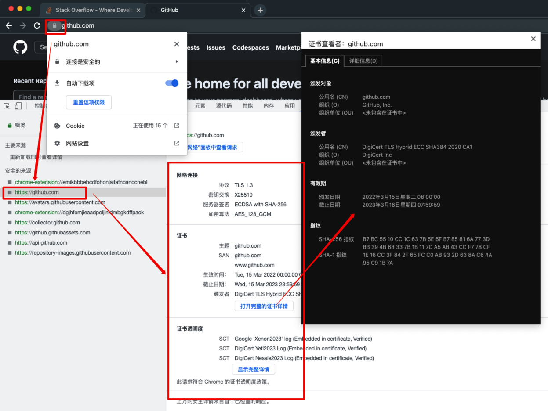Toggle the 自动下载项 switch off
The width and height of the screenshot is (548, 411).
172,83
